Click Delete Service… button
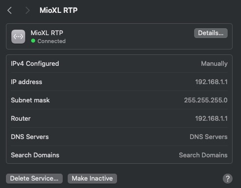The height and width of the screenshot is (188, 241). tap(34, 179)
